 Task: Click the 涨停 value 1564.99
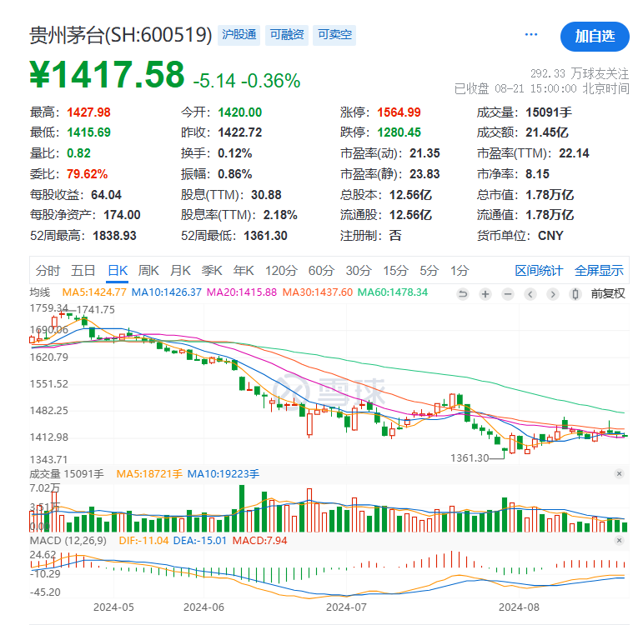pos(399,112)
